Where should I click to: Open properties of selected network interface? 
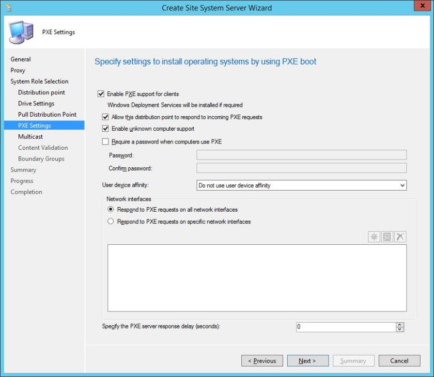[x=386, y=237]
